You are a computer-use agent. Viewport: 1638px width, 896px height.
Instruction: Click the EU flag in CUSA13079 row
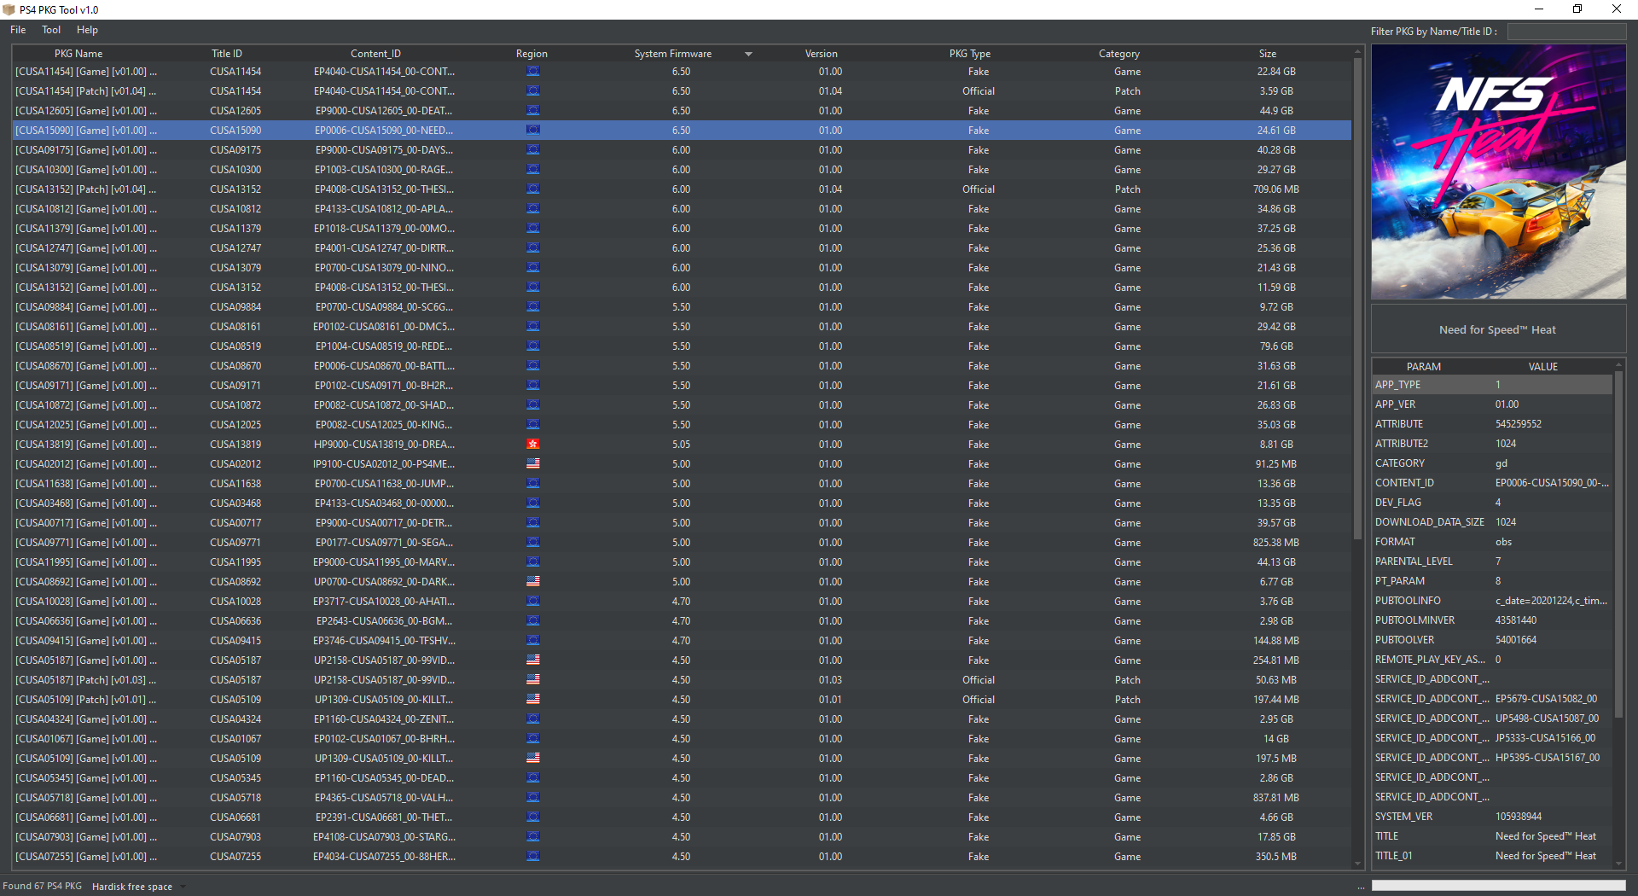(533, 268)
